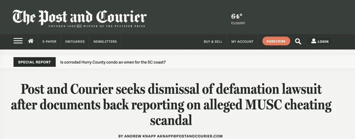Screen dimensions: 355x139
Task: Click the Login button
Action: pyautogui.click(x=319, y=41)
